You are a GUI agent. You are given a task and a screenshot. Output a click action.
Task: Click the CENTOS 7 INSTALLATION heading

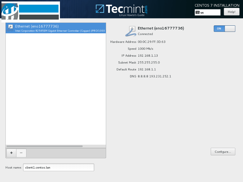(x=218, y=5)
